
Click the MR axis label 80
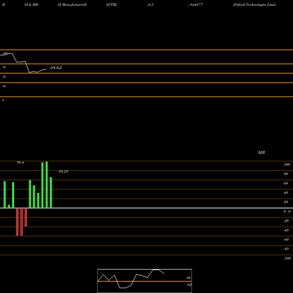285,174
